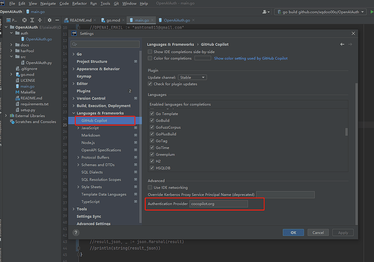374x262 pixels.
Task: Uncheck Greenplum language
Action: pos(152,154)
